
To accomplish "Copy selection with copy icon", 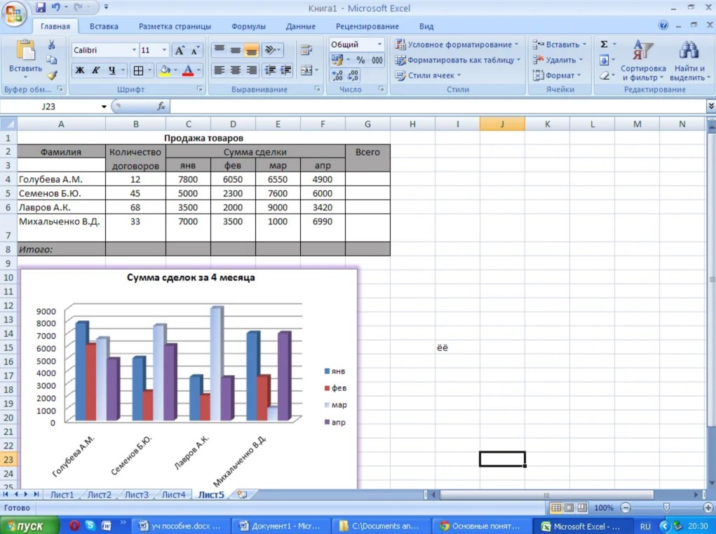I will tap(52, 60).
